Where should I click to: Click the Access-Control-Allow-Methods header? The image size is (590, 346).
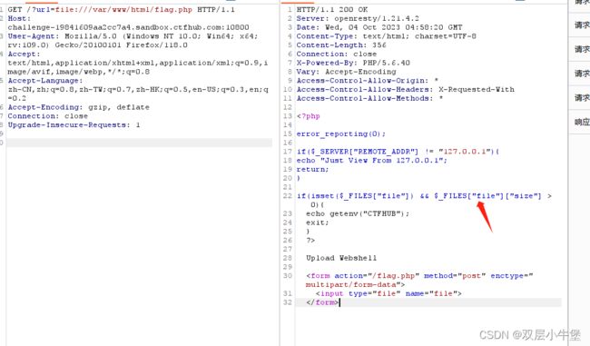pyautogui.click(x=369, y=98)
